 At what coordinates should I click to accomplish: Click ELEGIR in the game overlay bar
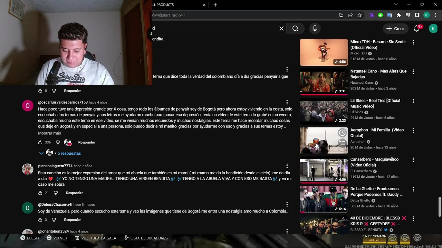coord(30,238)
